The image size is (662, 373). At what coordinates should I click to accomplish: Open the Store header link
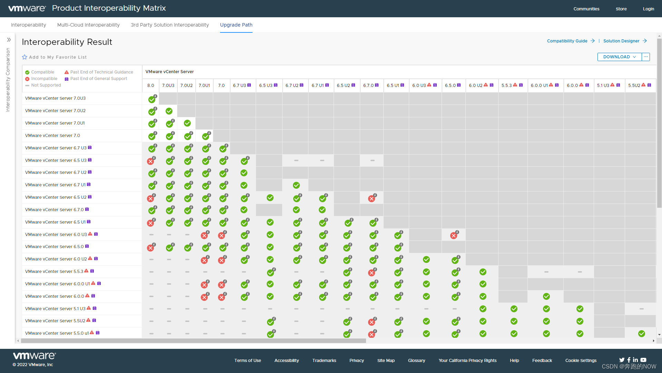[621, 9]
